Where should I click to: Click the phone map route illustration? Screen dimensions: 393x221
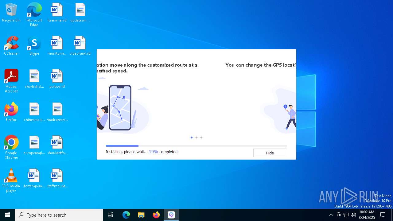(120, 107)
